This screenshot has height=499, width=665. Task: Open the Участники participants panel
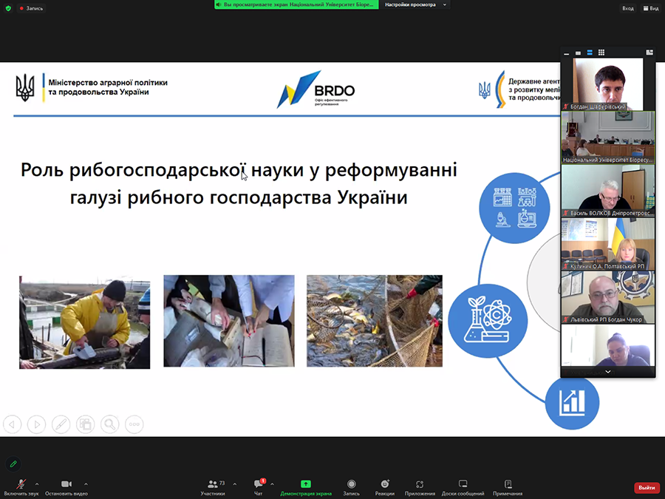[213, 487]
